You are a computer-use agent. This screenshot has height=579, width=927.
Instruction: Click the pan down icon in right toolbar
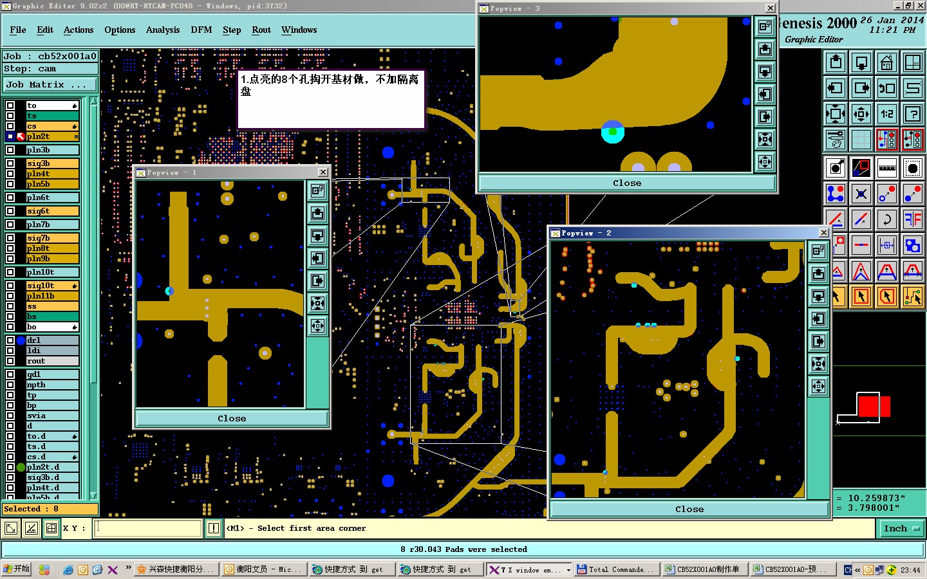(861, 62)
